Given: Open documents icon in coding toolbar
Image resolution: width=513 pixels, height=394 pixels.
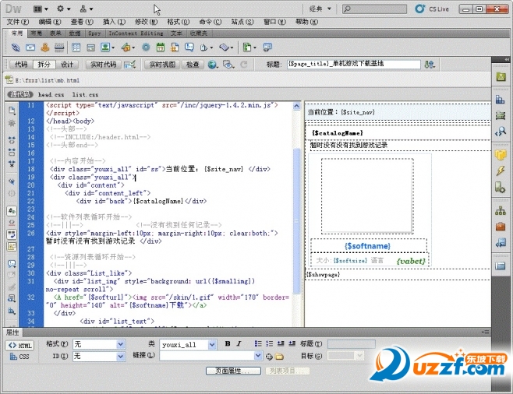Looking at the screenshot, I should (x=12, y=111).
